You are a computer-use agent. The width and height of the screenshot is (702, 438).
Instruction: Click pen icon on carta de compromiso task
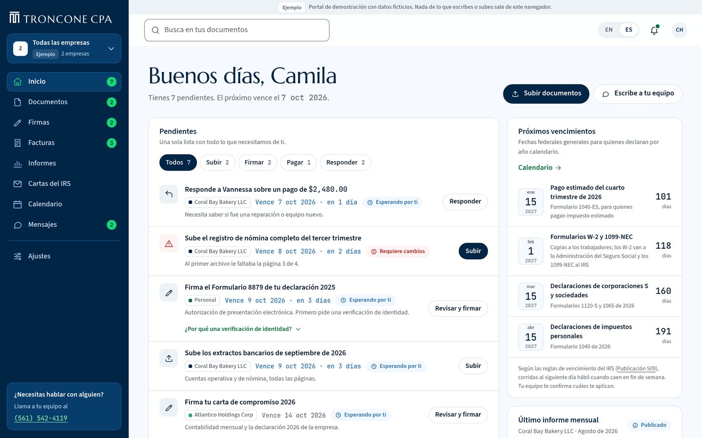[x=168, y=407]
